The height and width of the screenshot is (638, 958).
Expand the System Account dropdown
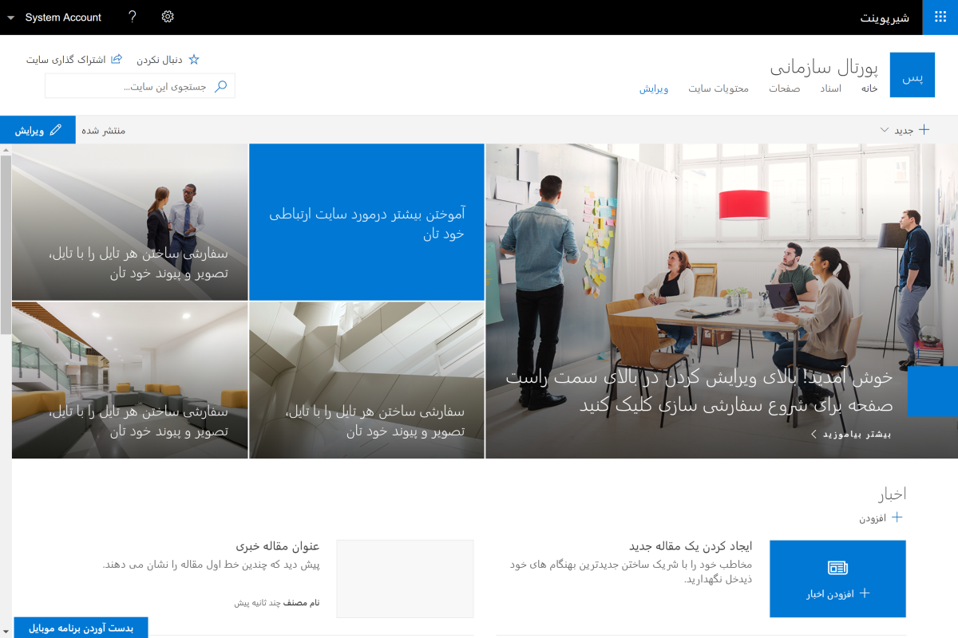point(11,18)
